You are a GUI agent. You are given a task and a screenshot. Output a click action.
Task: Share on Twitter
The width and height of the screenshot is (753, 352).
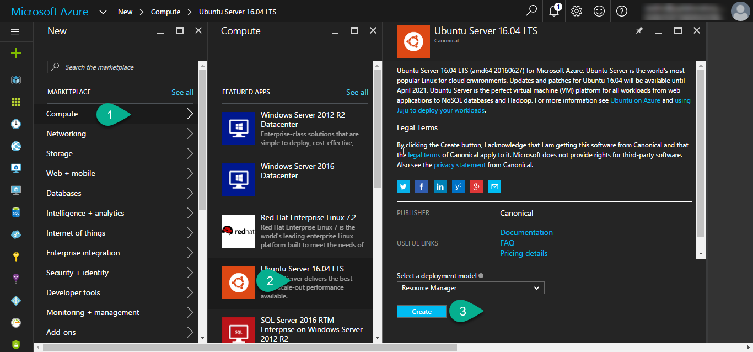pos(404,187)
